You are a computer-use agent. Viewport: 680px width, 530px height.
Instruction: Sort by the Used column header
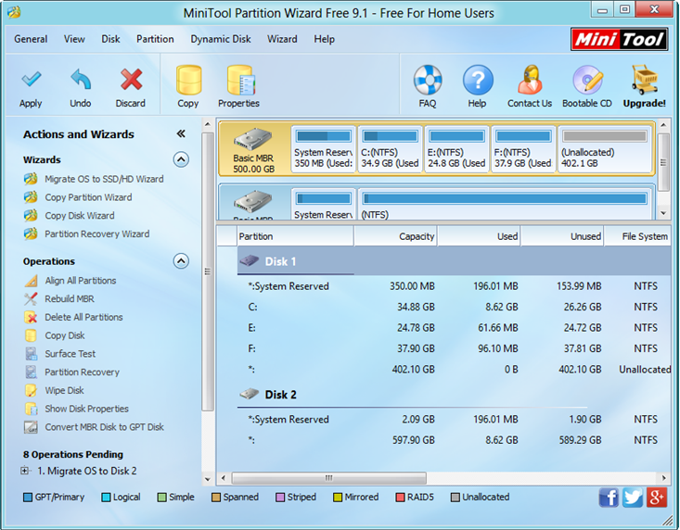pos(480,236)
